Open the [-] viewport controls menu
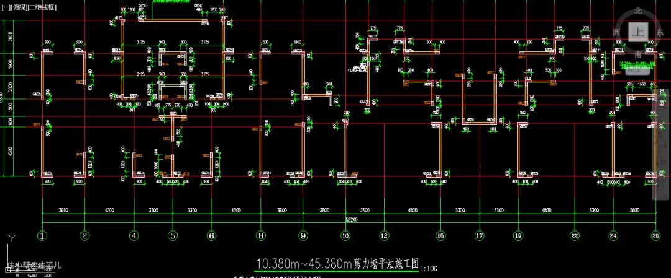 coord(6,7)
